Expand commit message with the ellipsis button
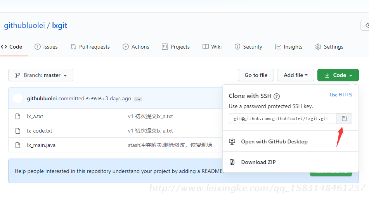Screen dimensions: 369x199 pos(138,99)
